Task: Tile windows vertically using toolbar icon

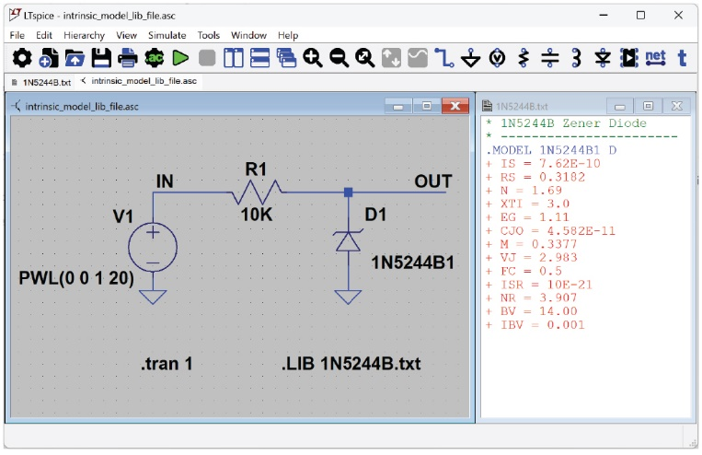Action: click(x=234, y=58)
